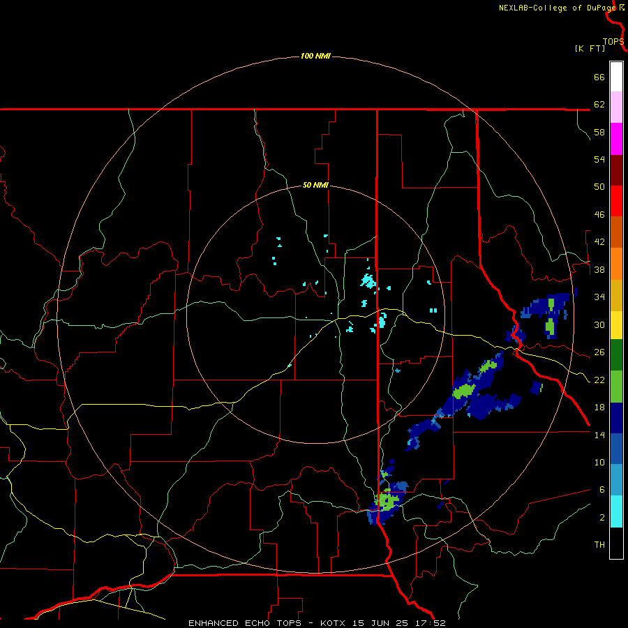This screenshot has width=628, height=628.
Task: Click the legend value '50'
Action: [599, 187]
